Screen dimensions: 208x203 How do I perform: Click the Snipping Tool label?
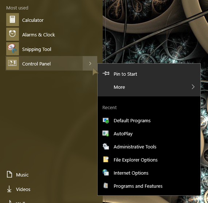click(x=37, y=49)
